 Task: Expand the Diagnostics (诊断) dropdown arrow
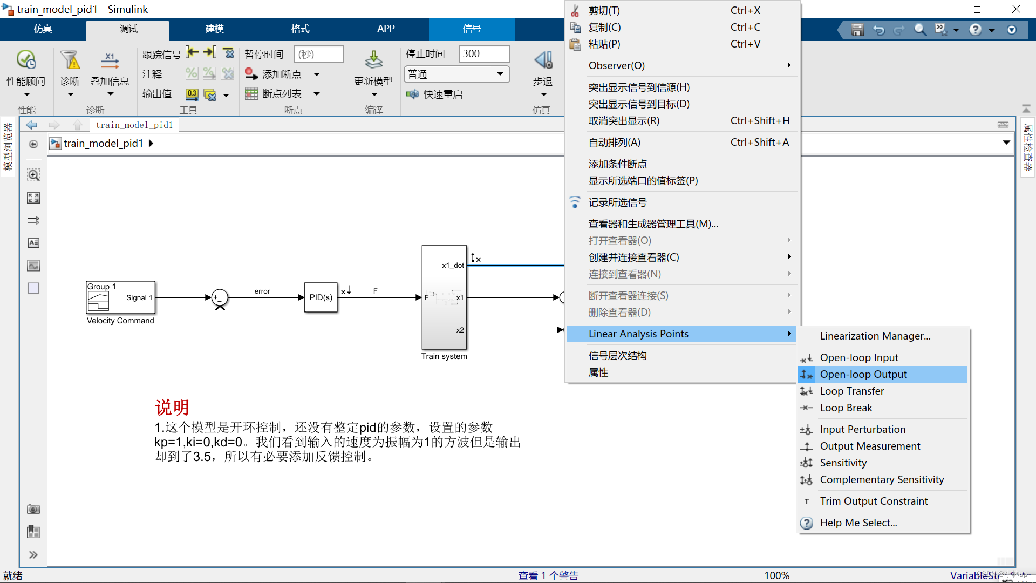click(70, 95)
